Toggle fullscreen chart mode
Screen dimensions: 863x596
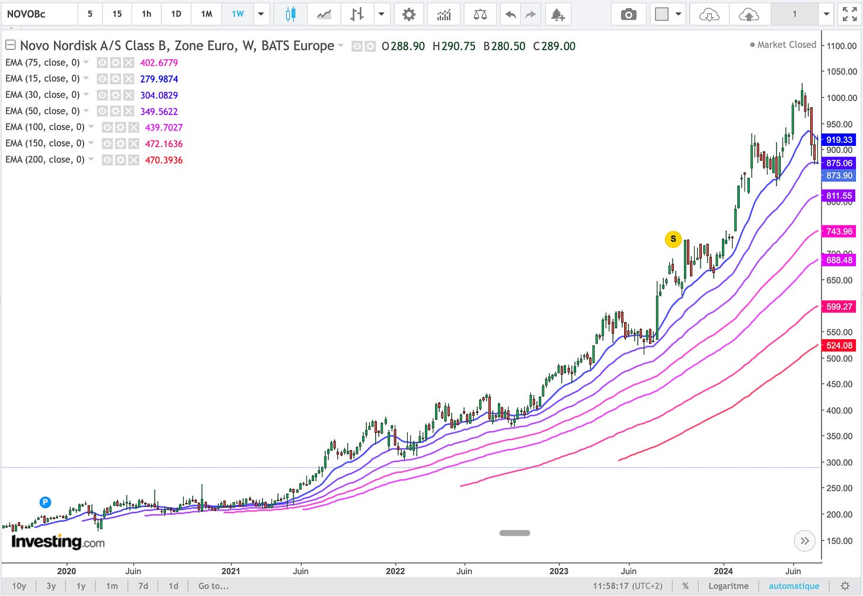pyautogui.click(x=850, y=14)
